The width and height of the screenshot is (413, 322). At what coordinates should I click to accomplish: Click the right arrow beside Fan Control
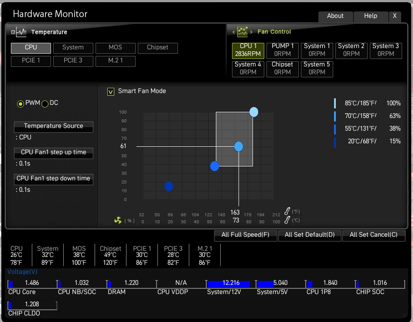click(251, 32)
